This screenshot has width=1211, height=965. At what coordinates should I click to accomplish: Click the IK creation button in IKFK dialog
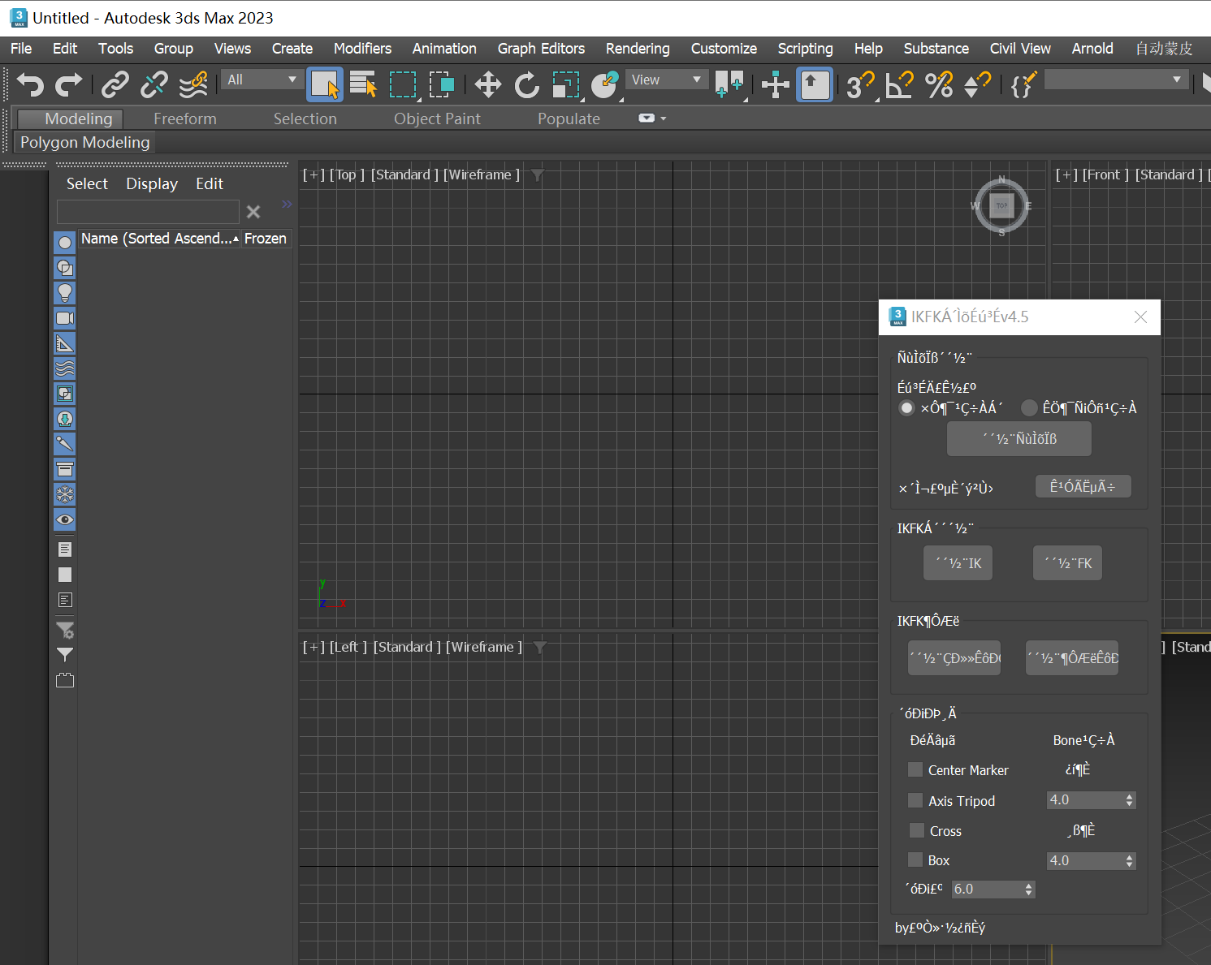tap(958, 563)
